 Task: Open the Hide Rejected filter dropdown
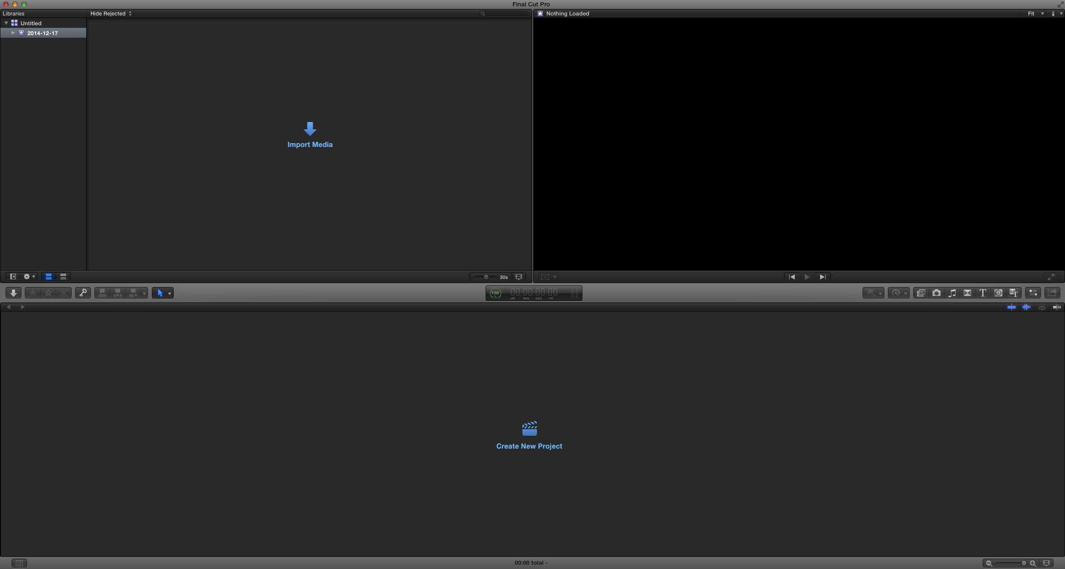tap(111, 14)
